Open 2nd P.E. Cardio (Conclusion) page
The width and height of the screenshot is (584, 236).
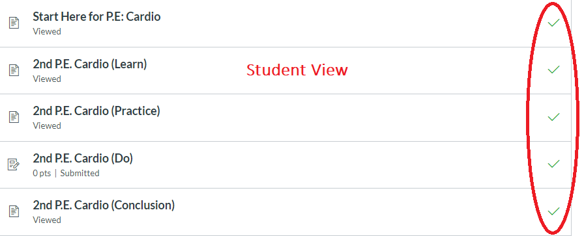(104, 205)
